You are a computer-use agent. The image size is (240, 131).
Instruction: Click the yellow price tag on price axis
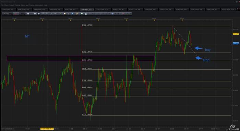[x=236, y=34]
